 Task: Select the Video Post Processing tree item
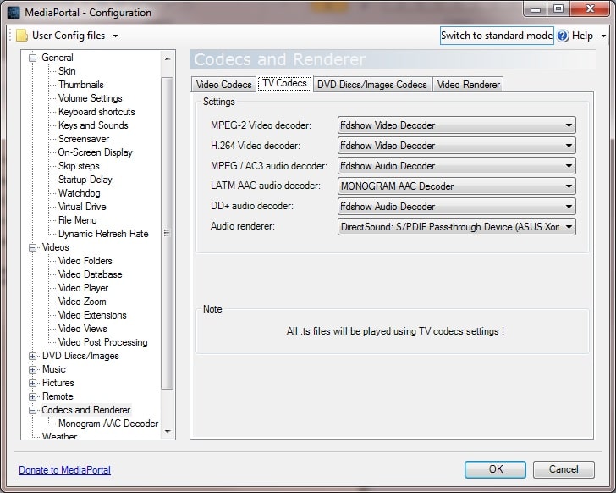(103, 342)
